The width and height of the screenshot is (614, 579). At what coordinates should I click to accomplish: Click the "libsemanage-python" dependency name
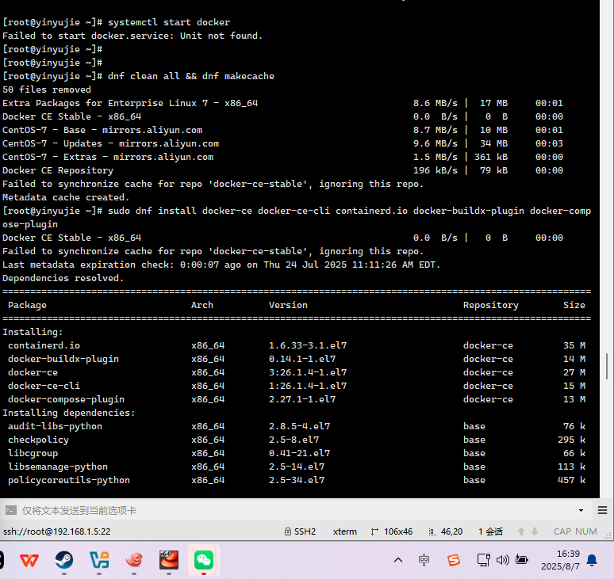click(58, 467)
